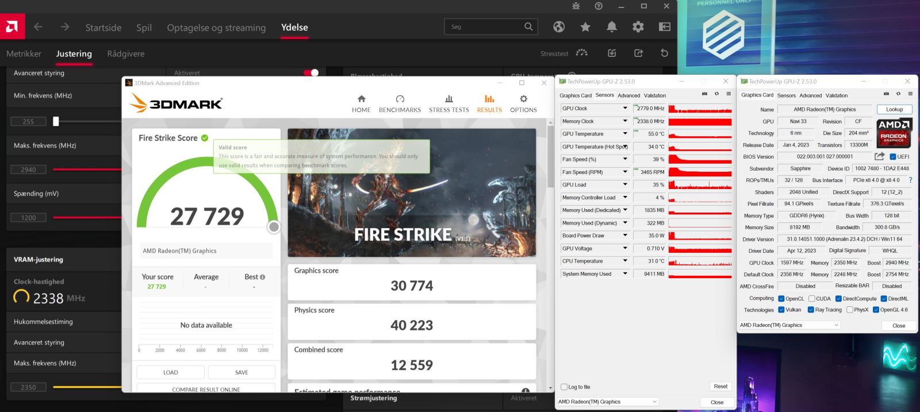Viewport: 920px width, 412px height.
Task: Go back with AMD back arrow
Action: (38, 27)
